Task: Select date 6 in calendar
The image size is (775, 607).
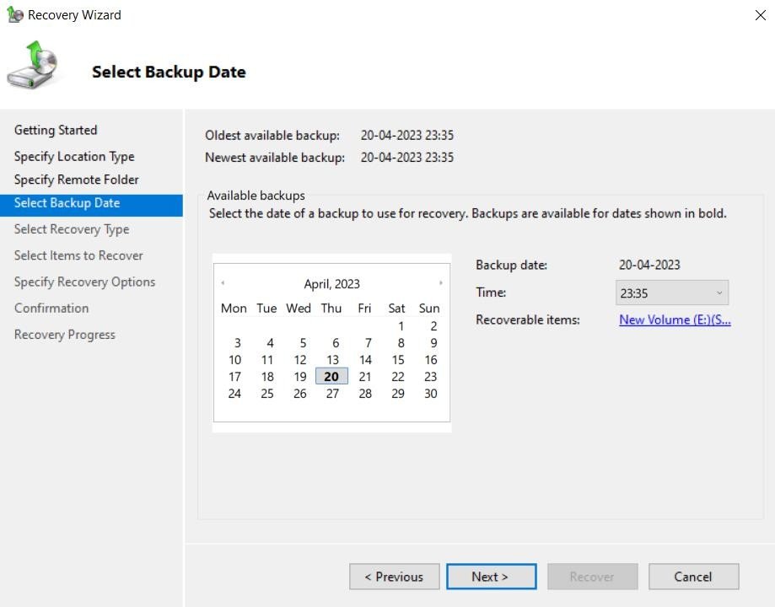Action: click(x=336, y=343)
